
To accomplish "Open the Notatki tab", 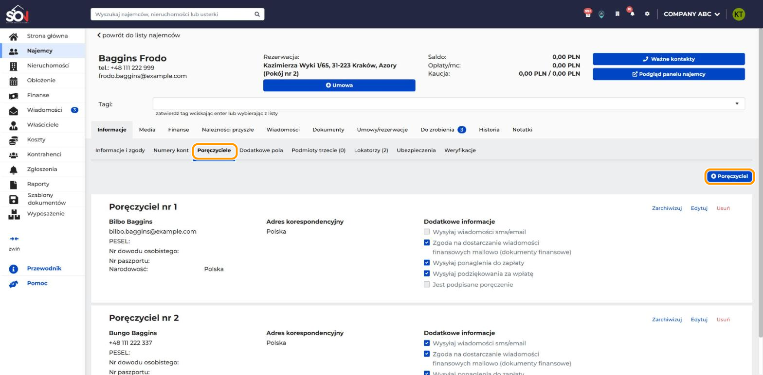I will point(522,130).
